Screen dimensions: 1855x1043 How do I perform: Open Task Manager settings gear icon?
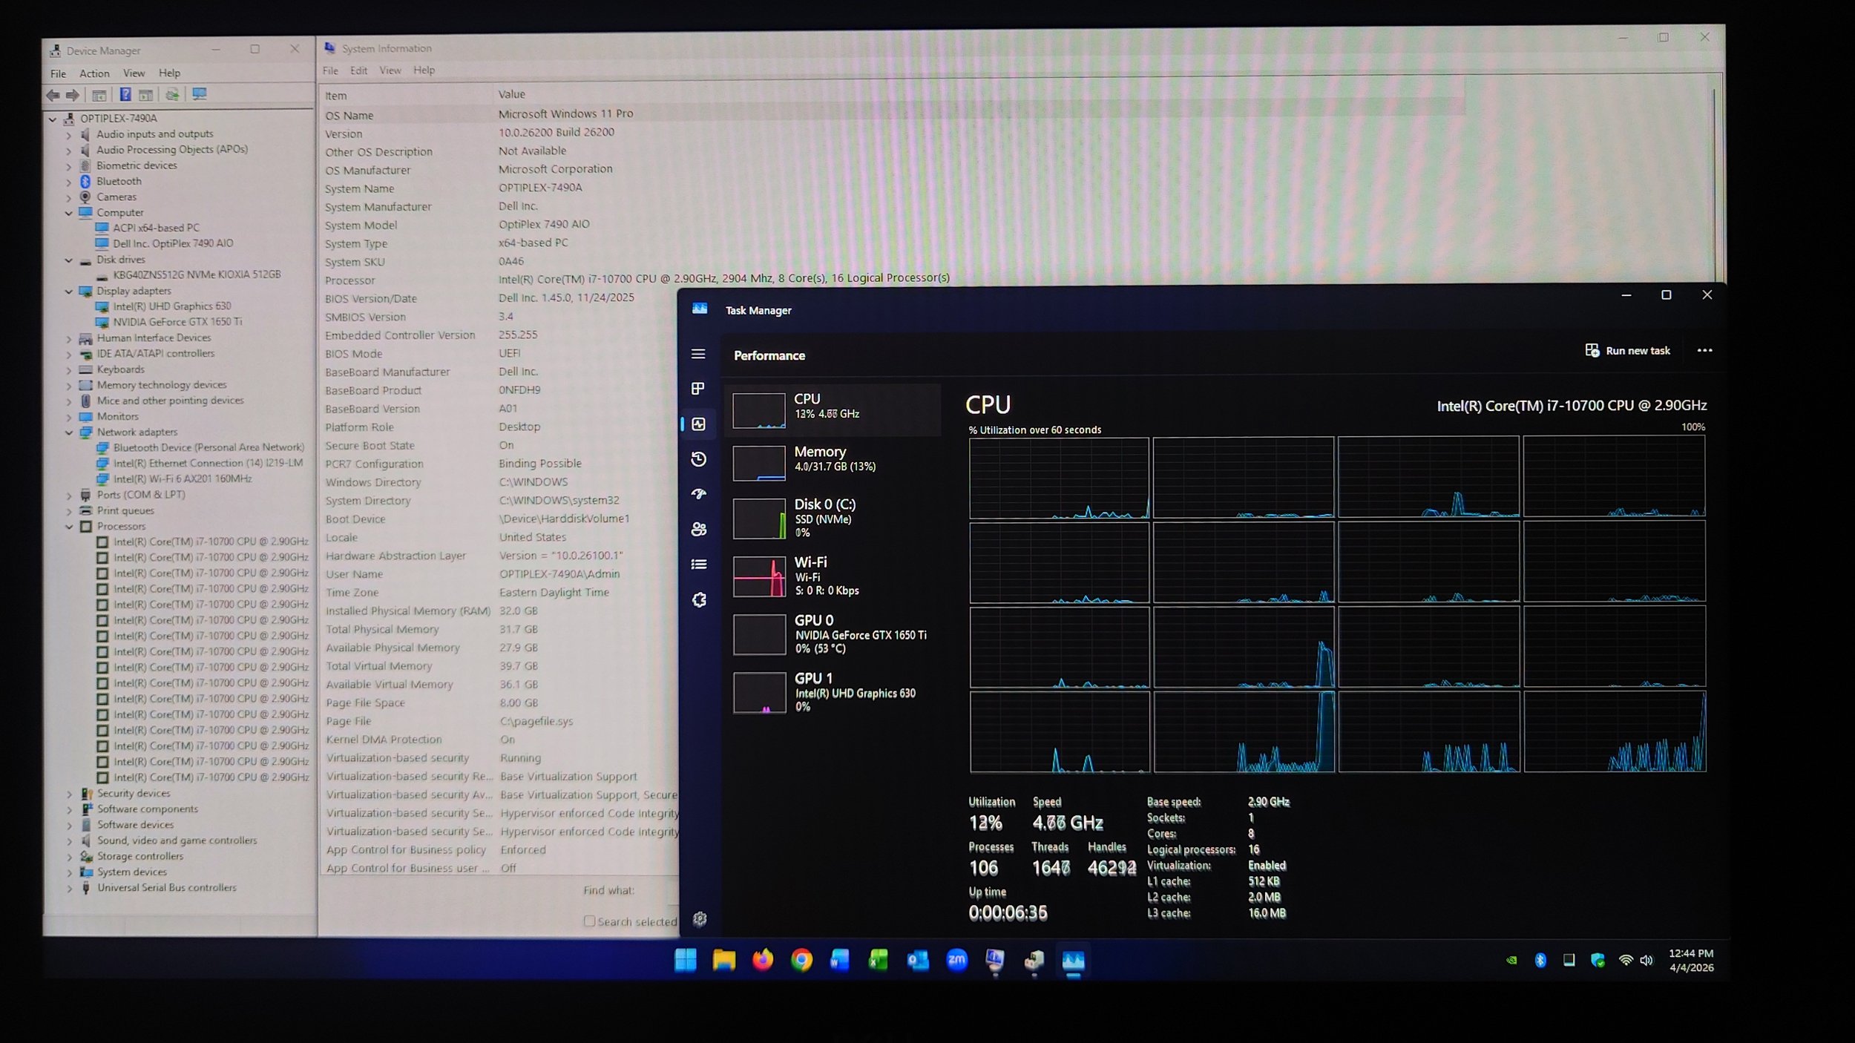click(699, 920)
